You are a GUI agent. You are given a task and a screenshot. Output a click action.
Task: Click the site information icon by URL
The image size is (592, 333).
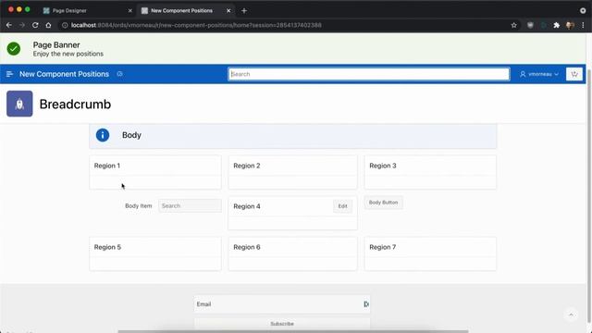(x=65, y=25)
